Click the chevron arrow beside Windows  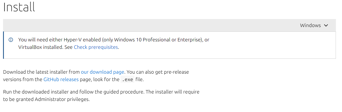click(x=326, y=25)
